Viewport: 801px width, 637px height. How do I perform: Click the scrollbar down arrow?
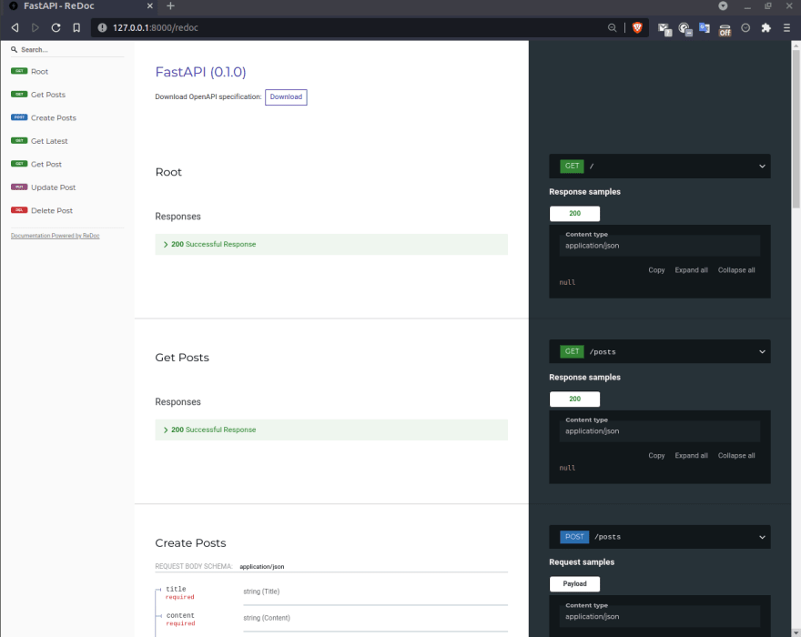tap(796, 632)
